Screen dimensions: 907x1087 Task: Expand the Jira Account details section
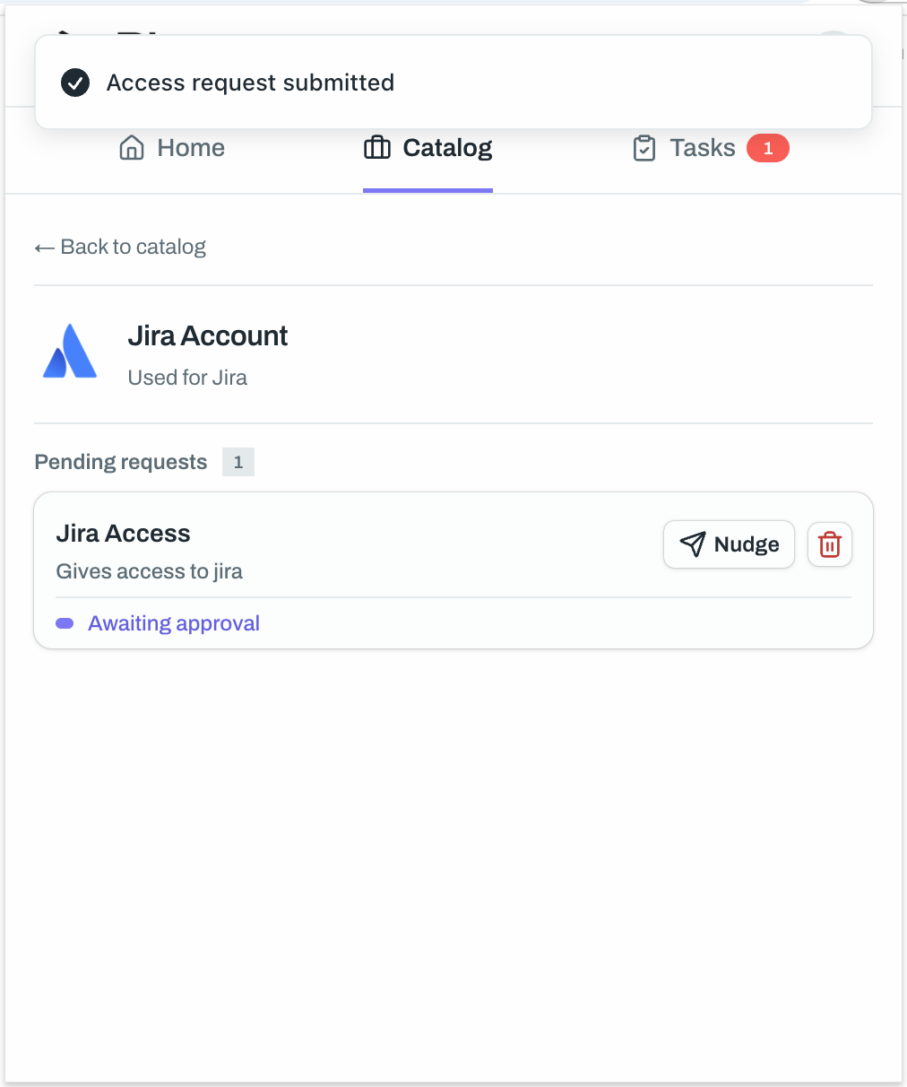[207, 335]
